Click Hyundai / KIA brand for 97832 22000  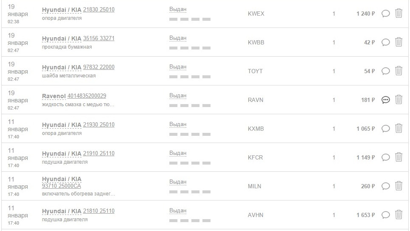[62, 67]
